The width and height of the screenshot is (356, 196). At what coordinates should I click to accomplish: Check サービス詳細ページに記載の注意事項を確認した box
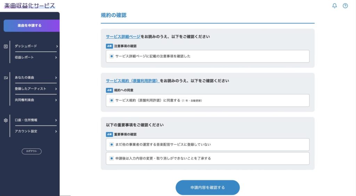point(112,56)
